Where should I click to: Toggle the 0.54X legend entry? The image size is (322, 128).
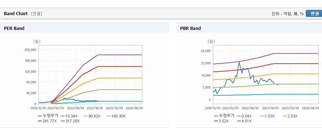(244, 116)
